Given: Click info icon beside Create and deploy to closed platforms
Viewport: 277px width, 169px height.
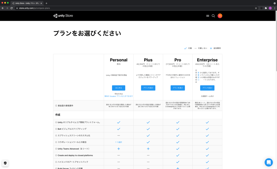Looking at the screenshot, I should (56, 155).
